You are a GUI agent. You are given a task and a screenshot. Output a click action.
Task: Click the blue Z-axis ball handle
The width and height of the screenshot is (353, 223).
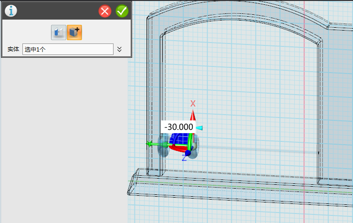point(188,153)
